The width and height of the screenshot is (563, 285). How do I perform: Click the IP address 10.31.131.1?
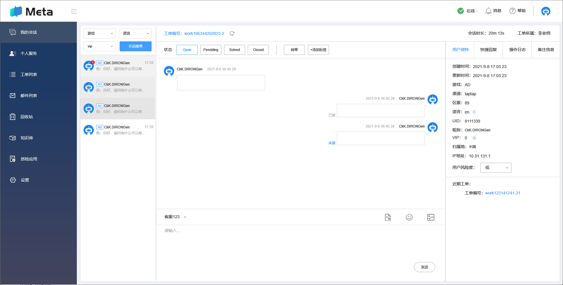479,156
